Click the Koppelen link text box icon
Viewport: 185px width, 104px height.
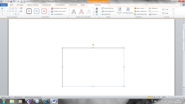coord(106,14)
